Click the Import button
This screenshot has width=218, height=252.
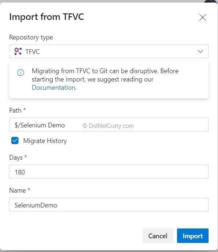[x=193, y=236]
